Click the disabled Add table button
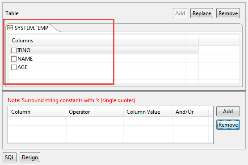The width and height of the screenshot is (248, 165). [x=180, y=13]
